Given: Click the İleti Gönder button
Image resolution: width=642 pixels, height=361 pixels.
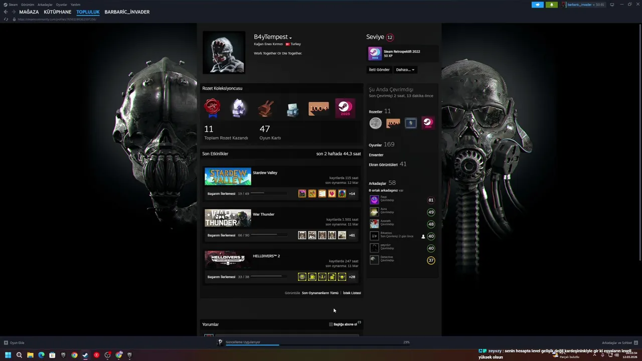Looking at the screenshot, I should point(379,70).
